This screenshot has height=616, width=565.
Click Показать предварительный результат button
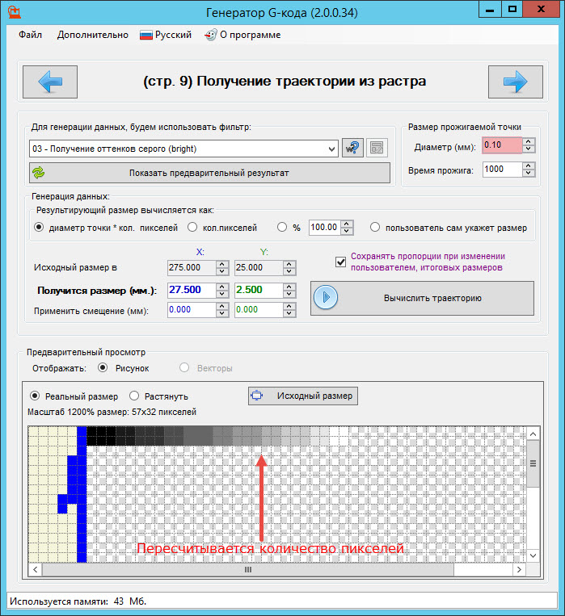pyautogui.click(x=209, y=173)
